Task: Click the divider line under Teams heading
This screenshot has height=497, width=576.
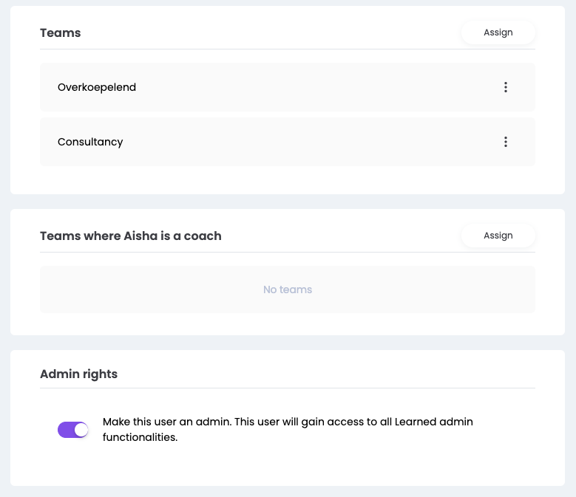Action: (287, 49)
